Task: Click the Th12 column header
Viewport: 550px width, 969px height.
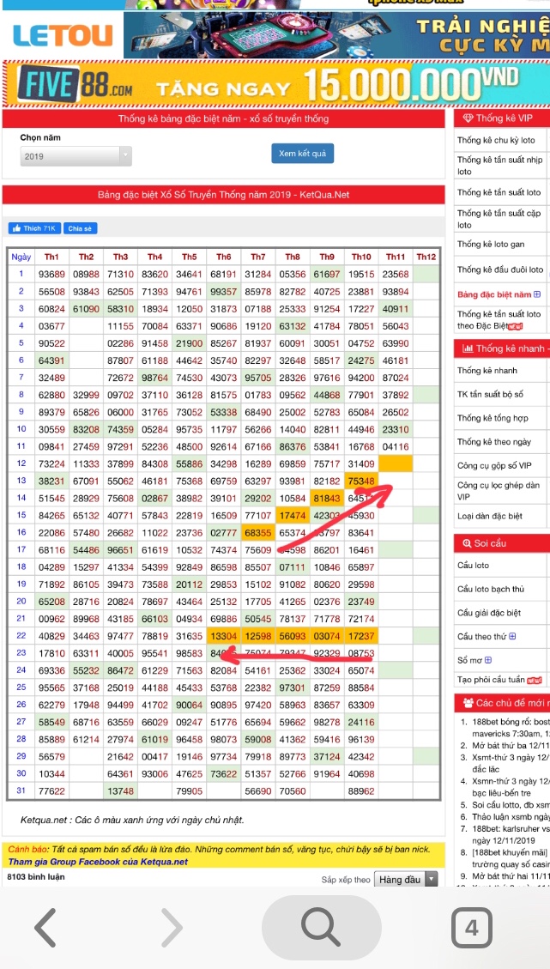Action: [x=426, y=257]
